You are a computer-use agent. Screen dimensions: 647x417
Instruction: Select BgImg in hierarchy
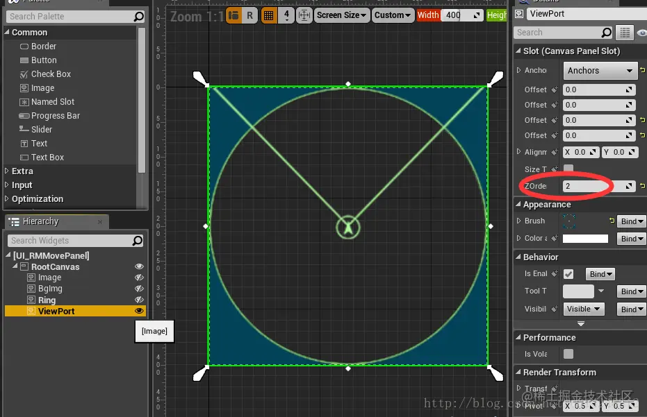(50, 289)
